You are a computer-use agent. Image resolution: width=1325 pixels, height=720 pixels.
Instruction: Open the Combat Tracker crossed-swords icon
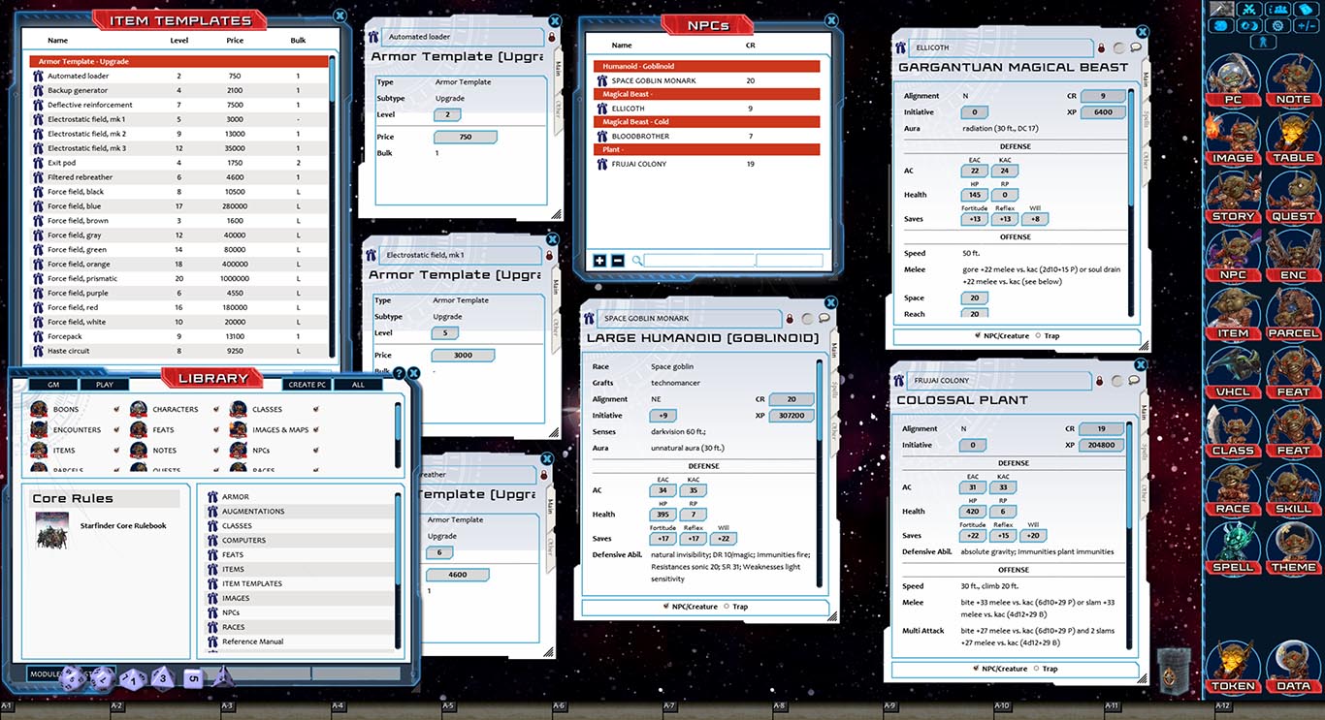1248,10
